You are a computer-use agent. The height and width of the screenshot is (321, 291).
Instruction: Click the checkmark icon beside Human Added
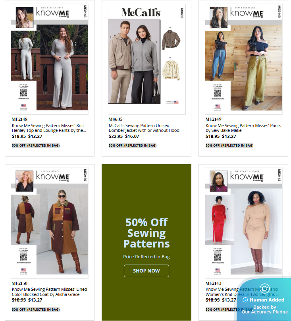(245, 300)
